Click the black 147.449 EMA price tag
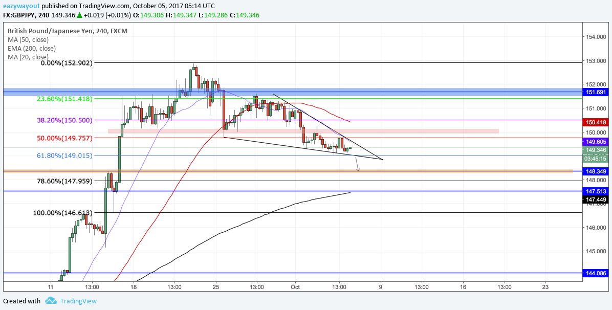The width and height of the screenshot is (612, 310). (596, 200)
